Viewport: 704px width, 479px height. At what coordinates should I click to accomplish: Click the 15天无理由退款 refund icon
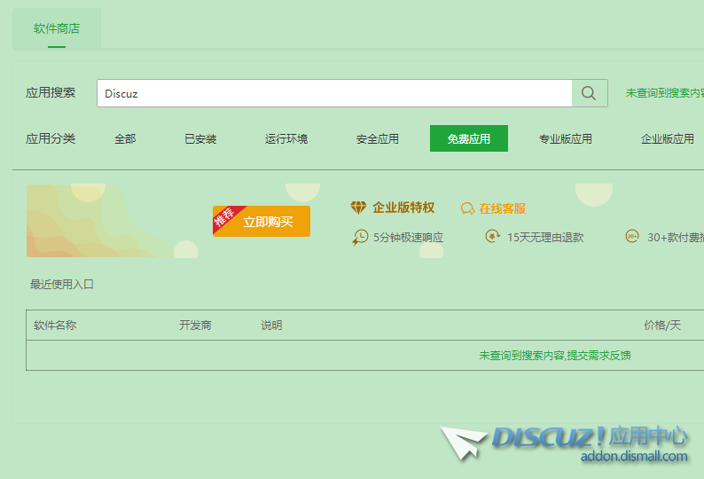[492, 236]
